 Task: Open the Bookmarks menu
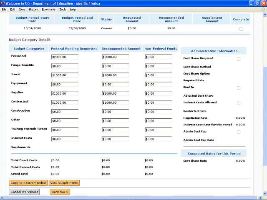tap(48, 9)
